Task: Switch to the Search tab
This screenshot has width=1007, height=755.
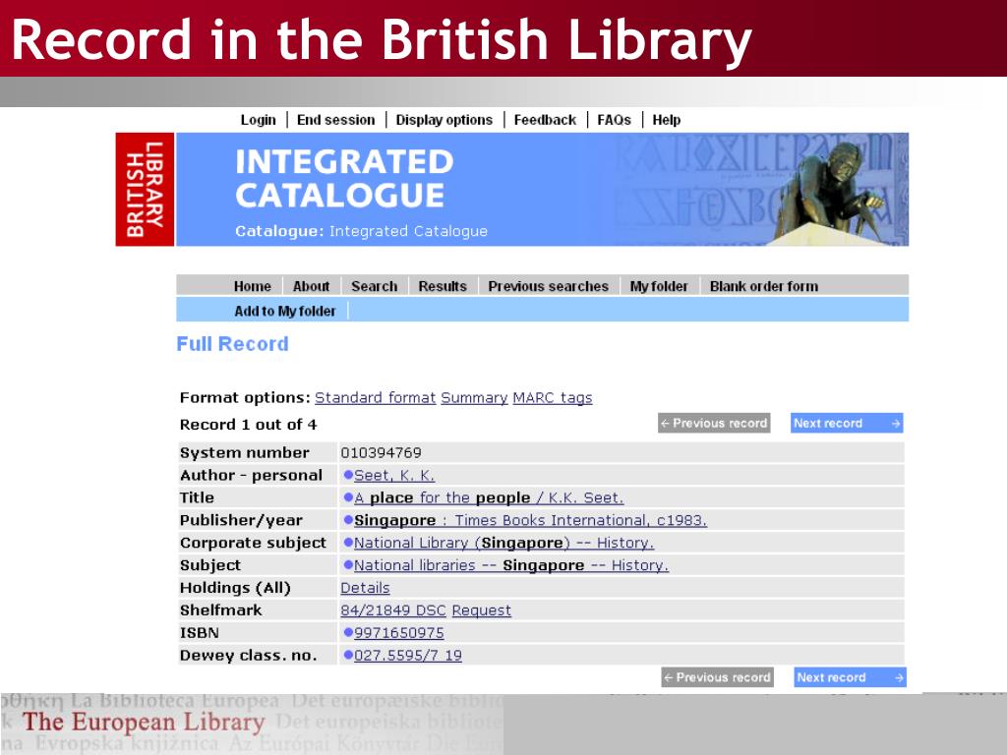Action: point(375,286)
